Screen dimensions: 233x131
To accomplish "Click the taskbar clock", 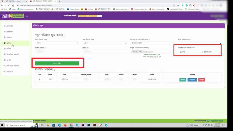I will click(x=217, y=125).
